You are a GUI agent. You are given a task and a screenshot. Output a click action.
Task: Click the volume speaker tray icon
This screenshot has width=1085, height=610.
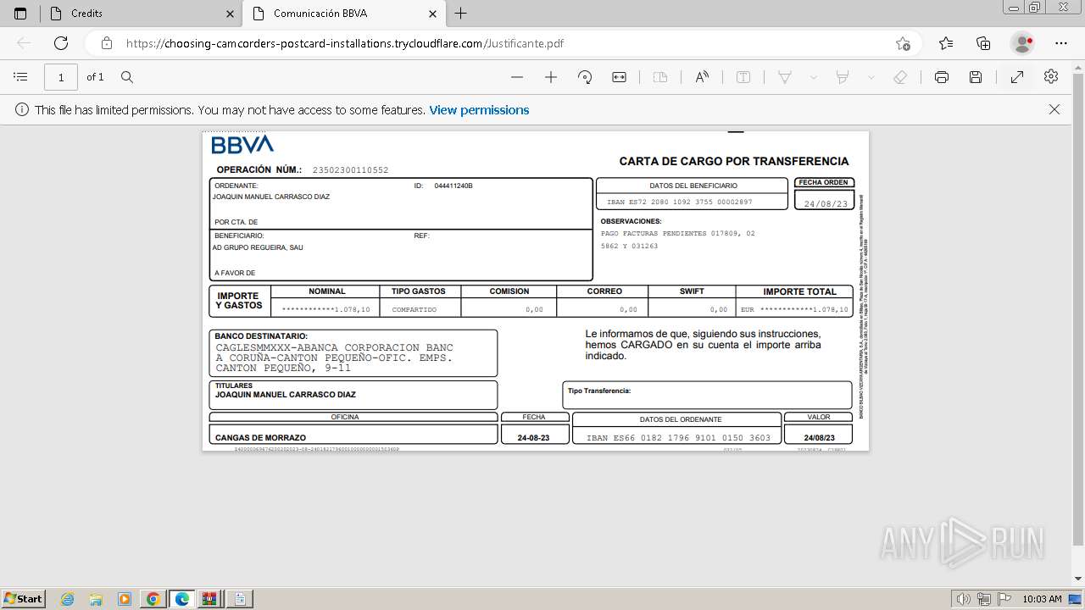tap(965, 599)
